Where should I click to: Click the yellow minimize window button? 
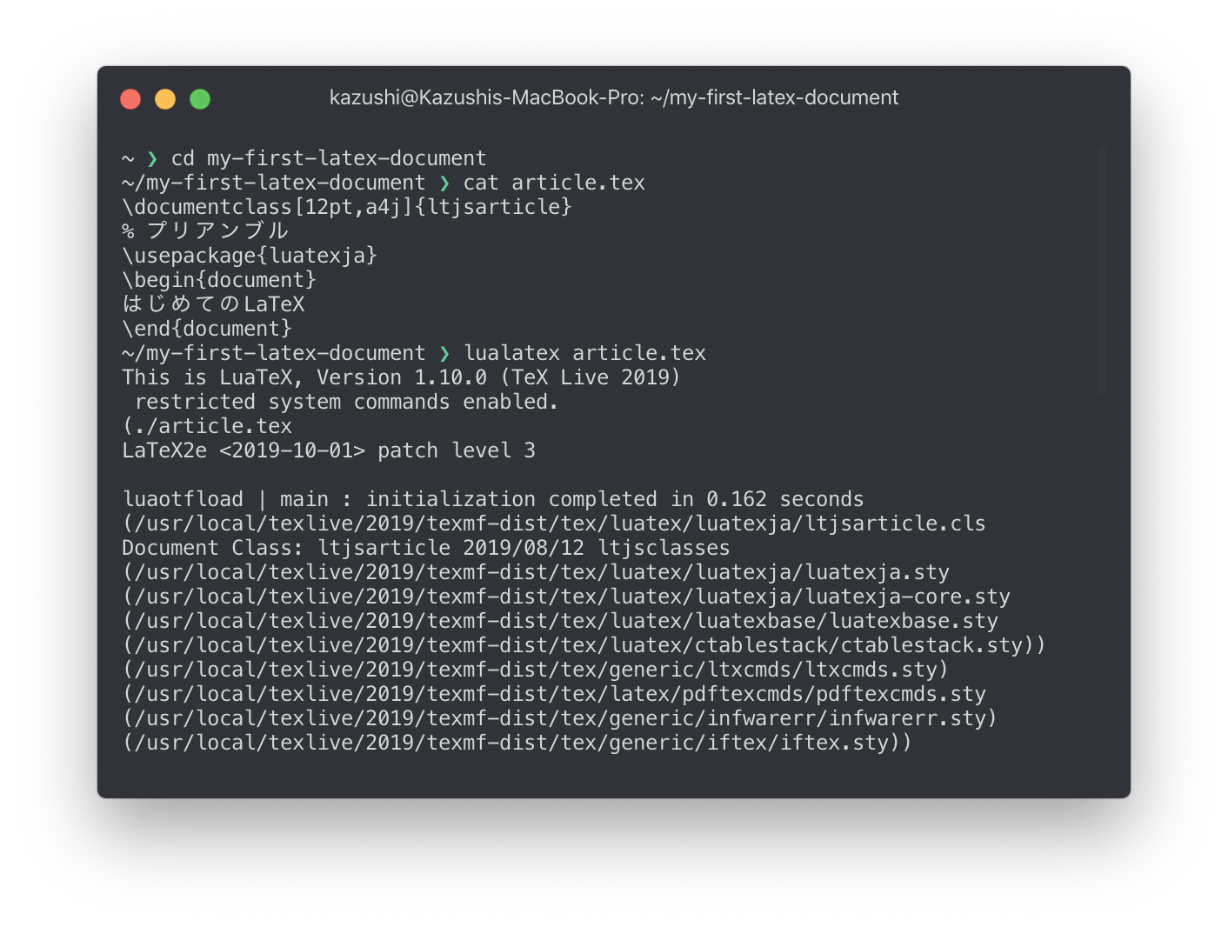[165, 99]
